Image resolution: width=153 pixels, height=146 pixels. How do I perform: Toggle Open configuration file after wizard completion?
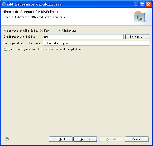coord(5,49)
